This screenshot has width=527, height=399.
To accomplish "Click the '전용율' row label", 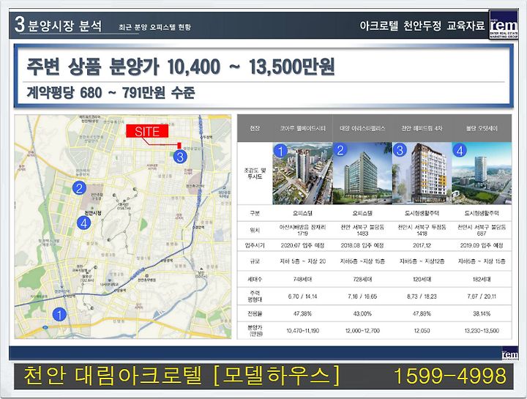I will (x=255, y=313).
